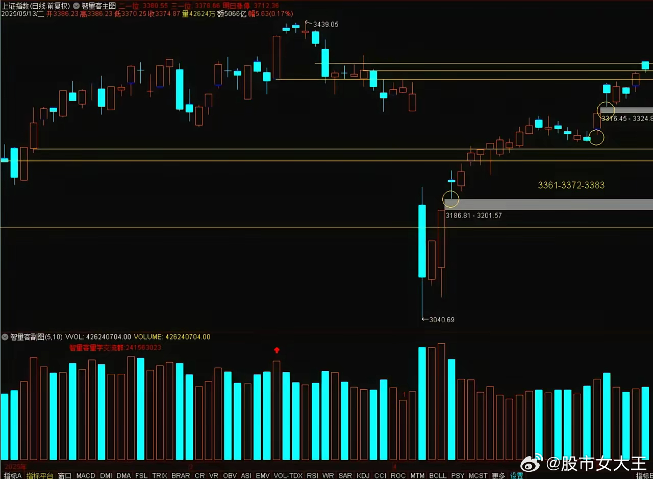The width and height of the screenshot is (653, 479).
Task: Open the 指标平台 tab
Action: pyautogui.click(x=40, y=475)
